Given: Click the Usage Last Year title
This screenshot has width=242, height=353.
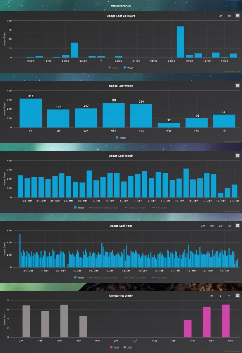Looking at the screenshot, I should pyautogui.click(x=121, y=226).
